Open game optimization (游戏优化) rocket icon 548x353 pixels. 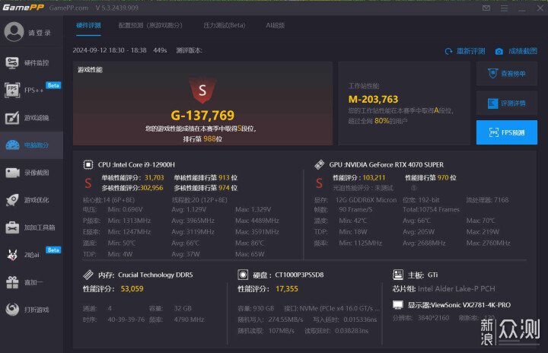(13, 200)
